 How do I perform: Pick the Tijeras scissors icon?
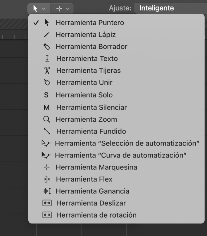tap(47, 71)
